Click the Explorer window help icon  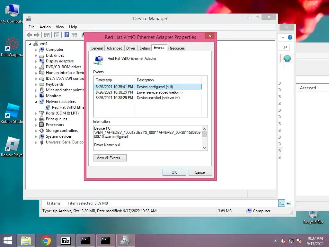coord(290,37)
